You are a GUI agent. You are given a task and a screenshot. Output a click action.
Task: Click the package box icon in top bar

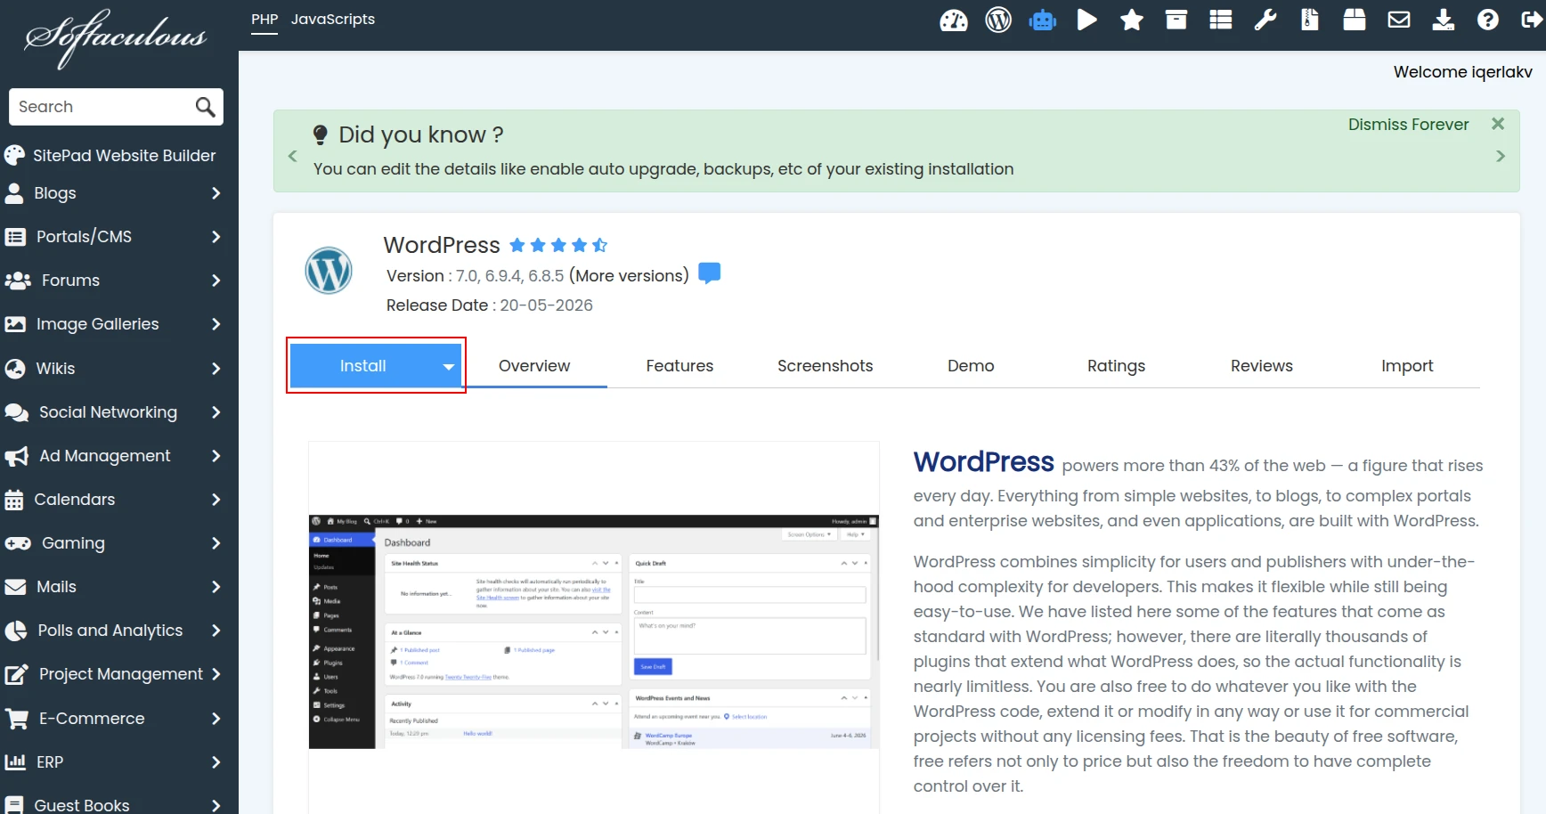(1355, 20)
